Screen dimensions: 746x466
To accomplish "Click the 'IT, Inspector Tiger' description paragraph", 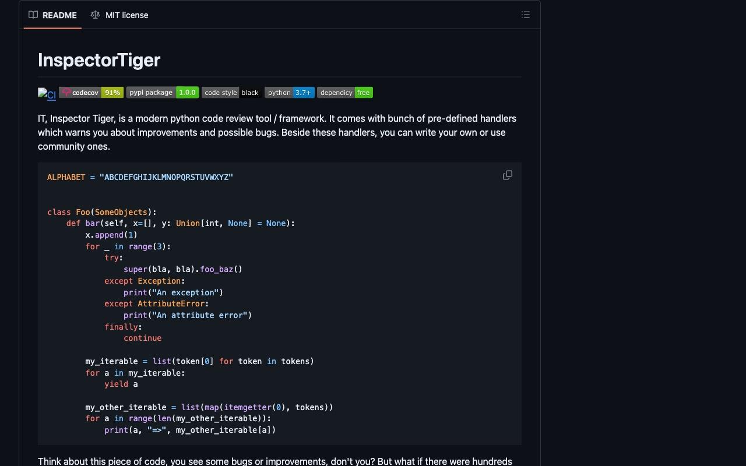I will [x=277, y=132].
